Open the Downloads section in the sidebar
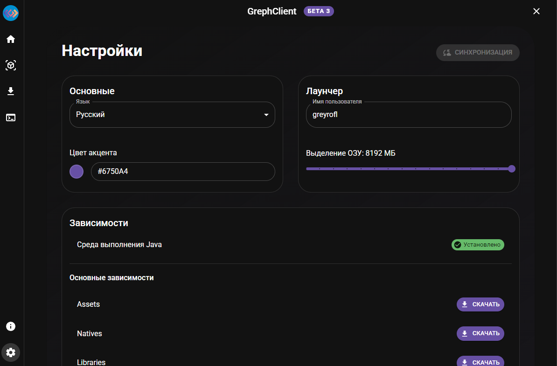Viewport: 557px width, 366px height. click(x=11, y=91)
